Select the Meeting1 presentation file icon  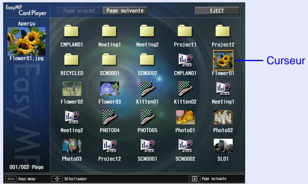[x=223, y=89]
